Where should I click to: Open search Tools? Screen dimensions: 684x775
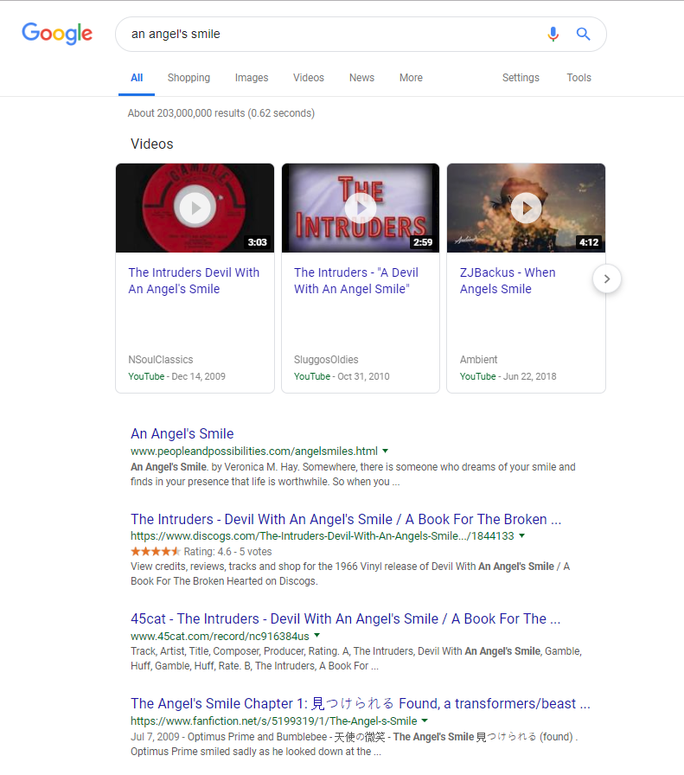[579, 78]
